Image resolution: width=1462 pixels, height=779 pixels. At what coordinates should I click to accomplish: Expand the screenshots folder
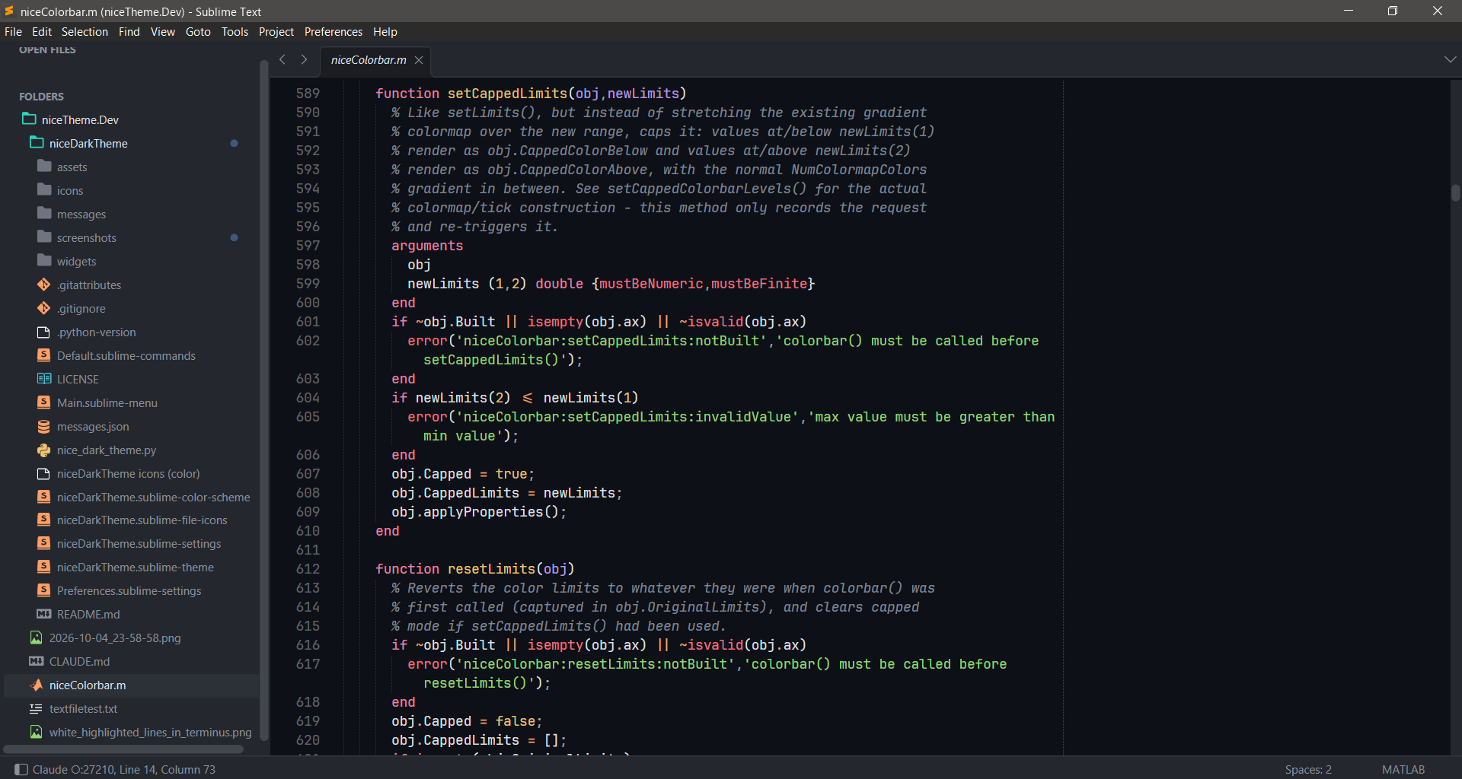(87, 237)
